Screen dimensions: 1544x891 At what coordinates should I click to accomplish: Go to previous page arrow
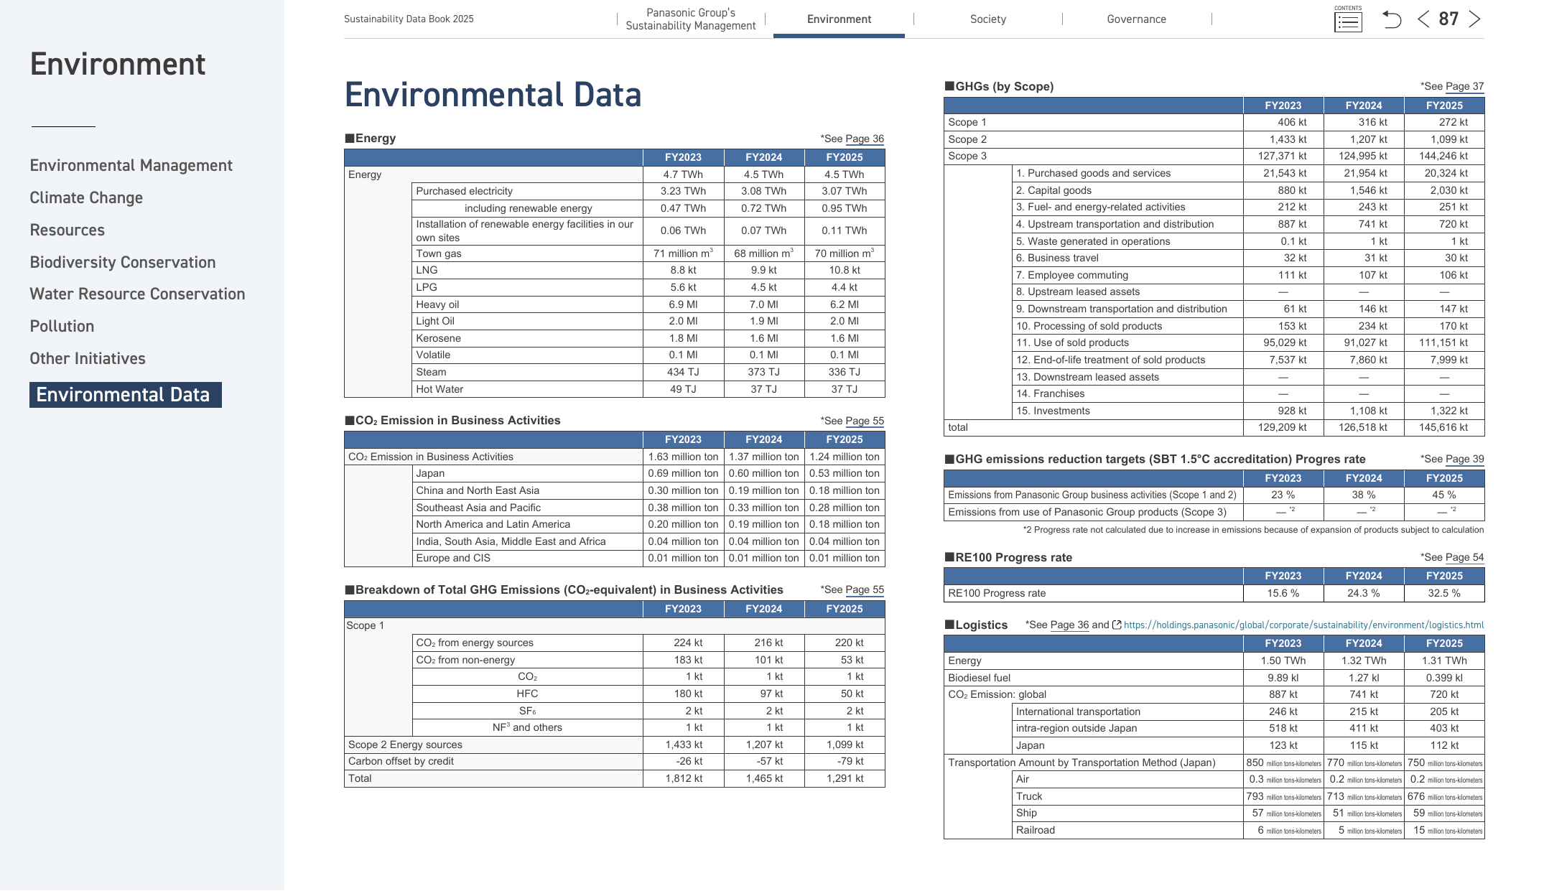(1423, 19)
